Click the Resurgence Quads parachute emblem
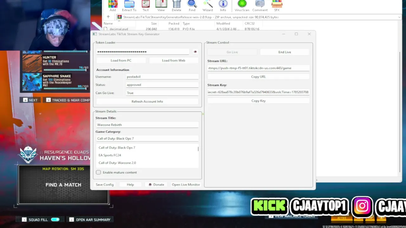406x228 pixels. click(28, 155)
